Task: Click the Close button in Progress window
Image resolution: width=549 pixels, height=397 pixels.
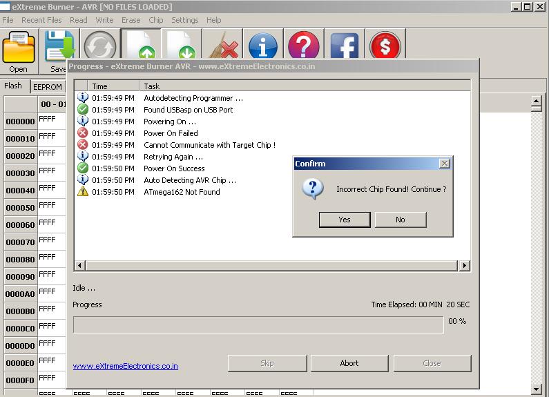Action: pos(432,363)
